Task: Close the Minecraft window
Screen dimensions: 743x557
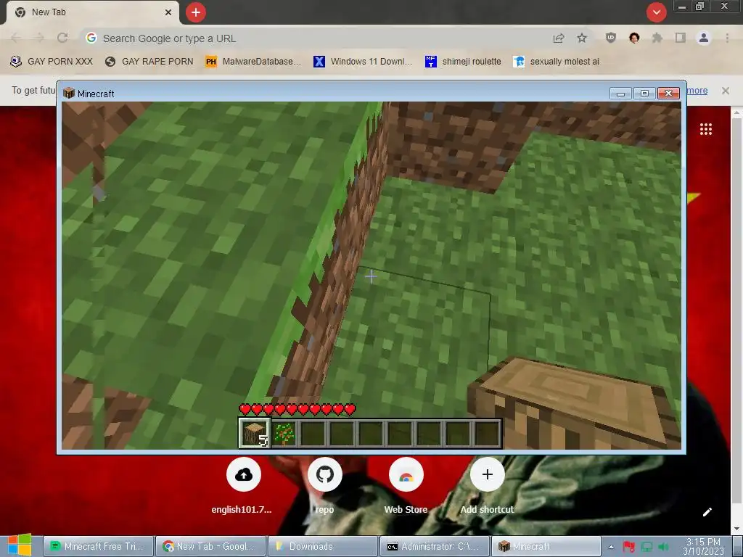Action: pos(668,94)
